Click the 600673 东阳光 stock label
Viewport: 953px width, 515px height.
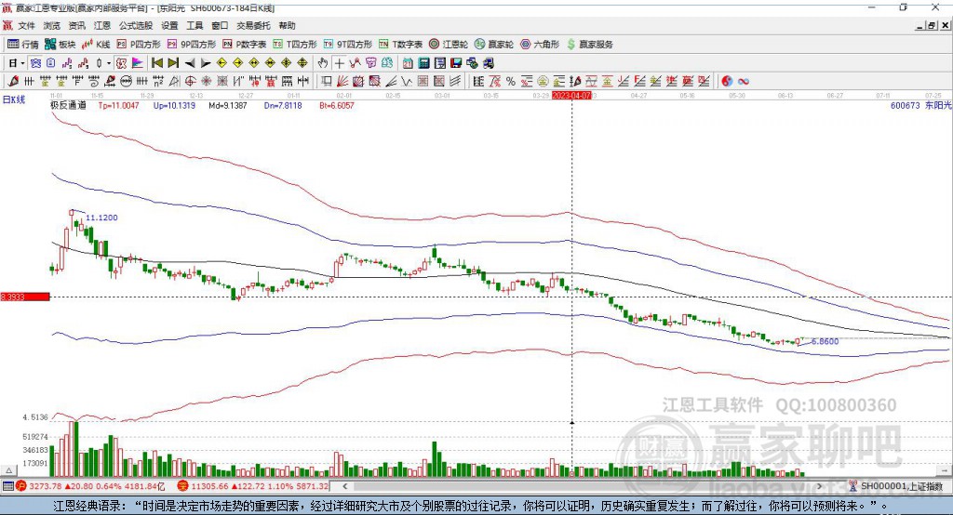[920, 105]
